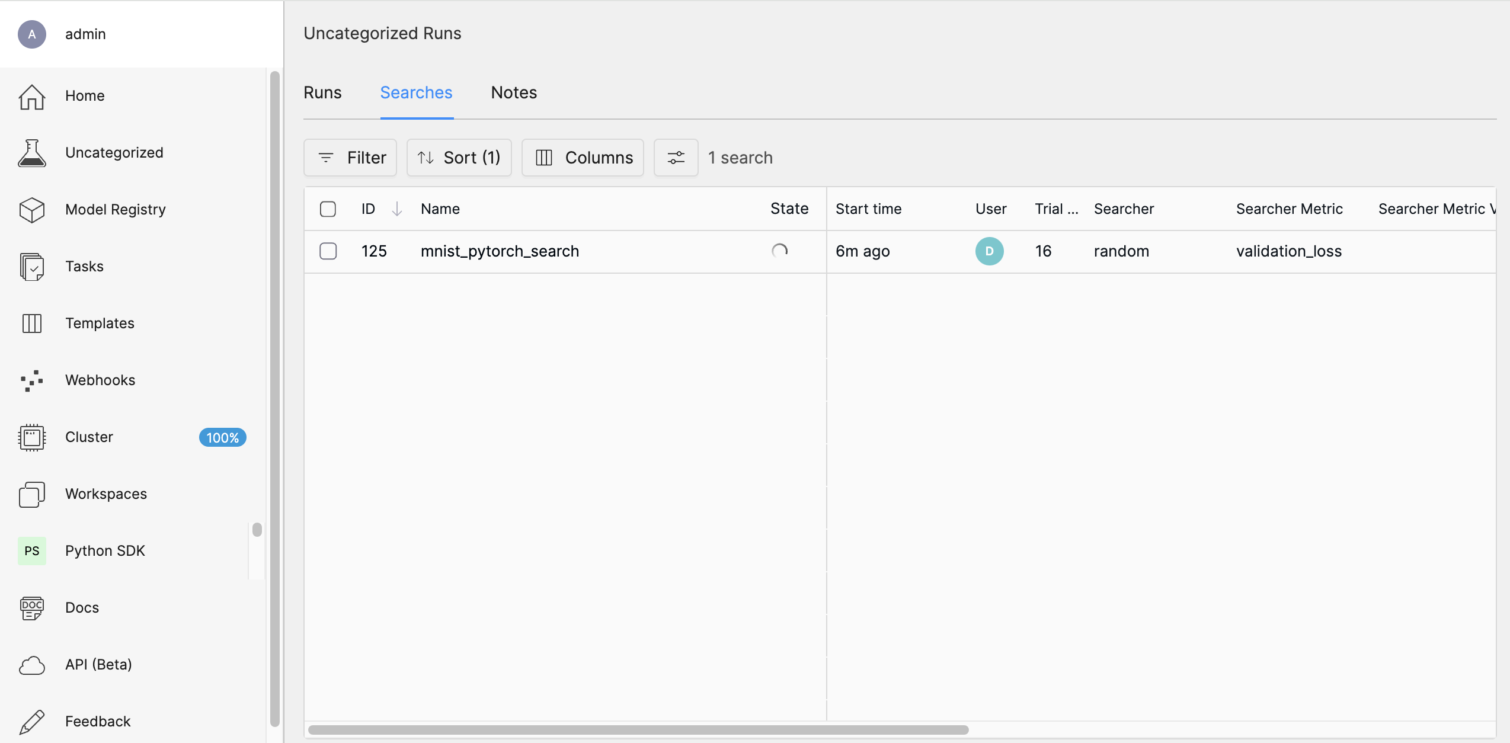Screen dimensions: 1510x743
Task: Click the Templates columns icon
Action: 32,324
